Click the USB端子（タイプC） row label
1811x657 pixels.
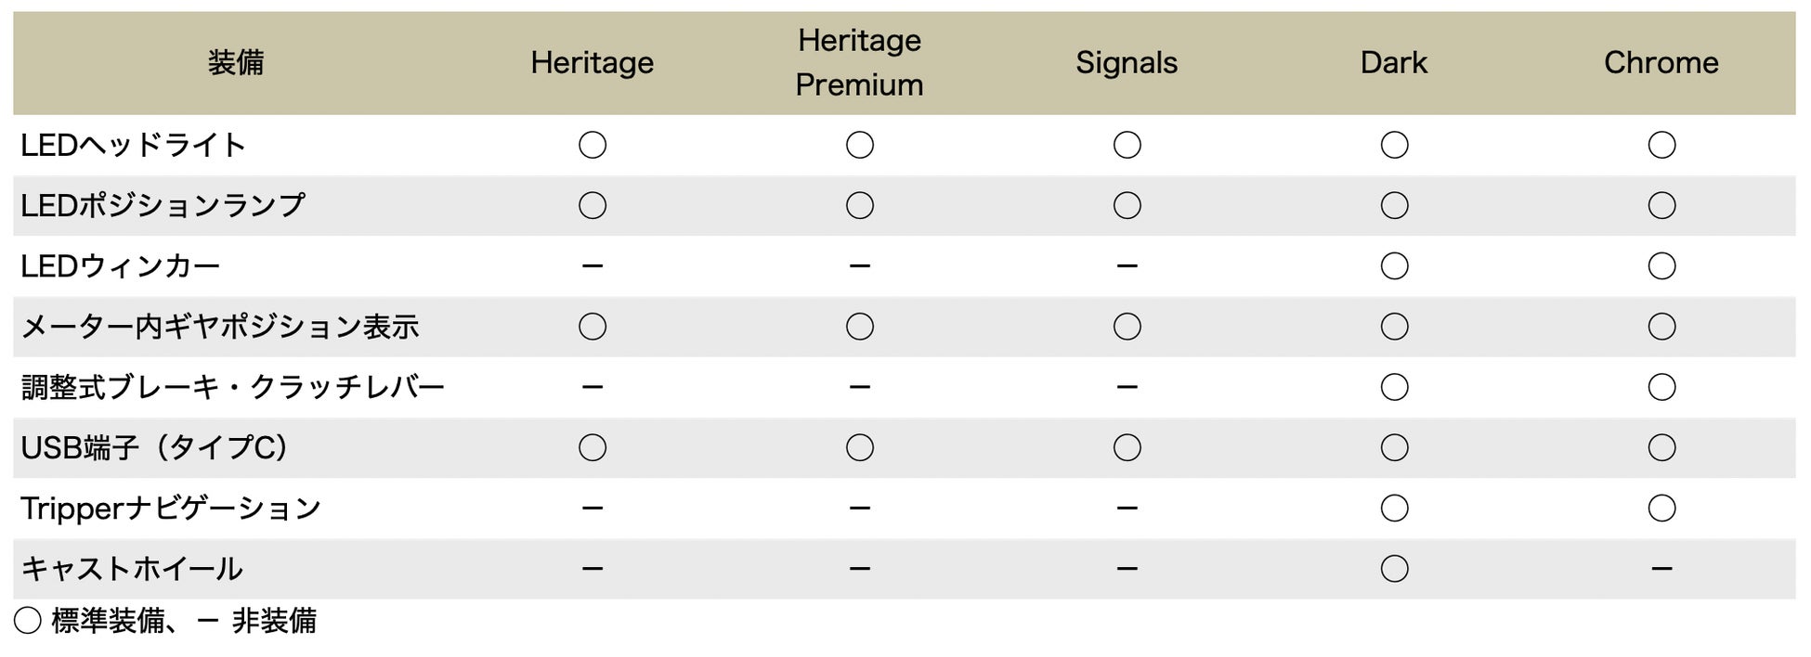tap(154, 448)
